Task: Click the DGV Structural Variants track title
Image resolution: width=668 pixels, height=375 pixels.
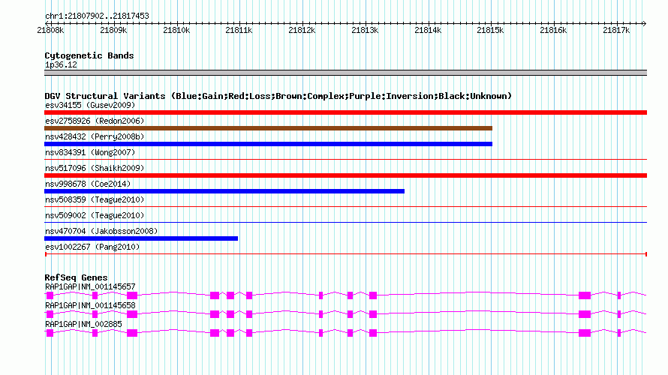Action: click(278, 96)
